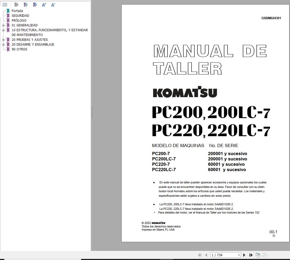Image resolution: width=290 pixels, height=260 pixels.
Task: Click 'Todos los derechos reservados' text
Action: (x=161, y=226)
